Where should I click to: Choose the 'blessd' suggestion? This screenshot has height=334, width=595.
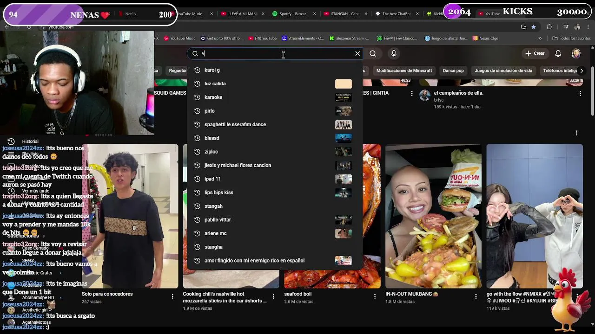point(275,138)
